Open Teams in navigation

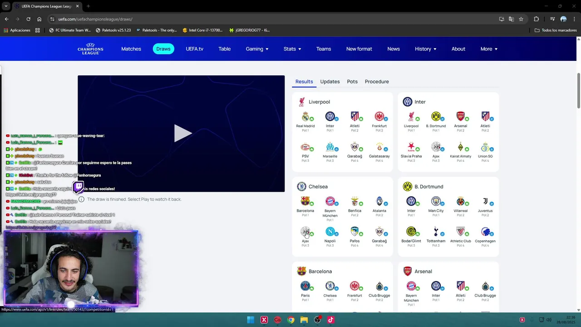click(324, 49)
